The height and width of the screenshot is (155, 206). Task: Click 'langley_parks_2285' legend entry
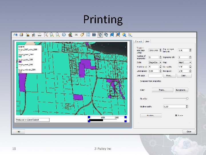click(26, 60)
